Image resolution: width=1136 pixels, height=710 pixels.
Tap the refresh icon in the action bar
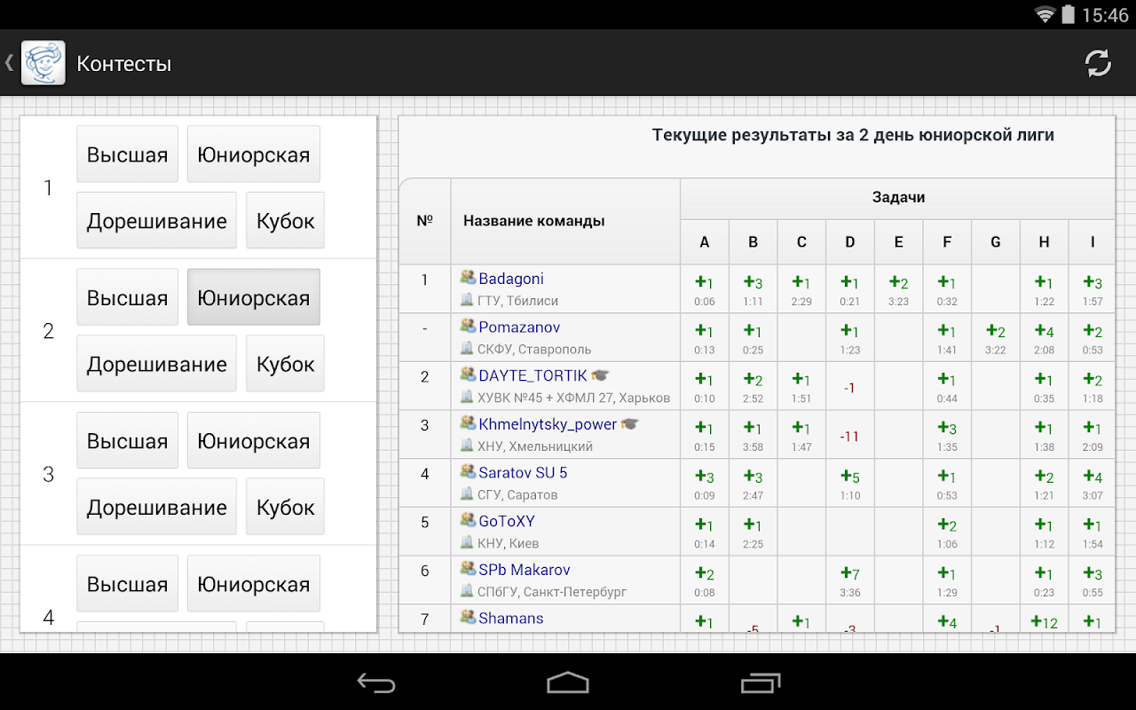coord(1098,63)
